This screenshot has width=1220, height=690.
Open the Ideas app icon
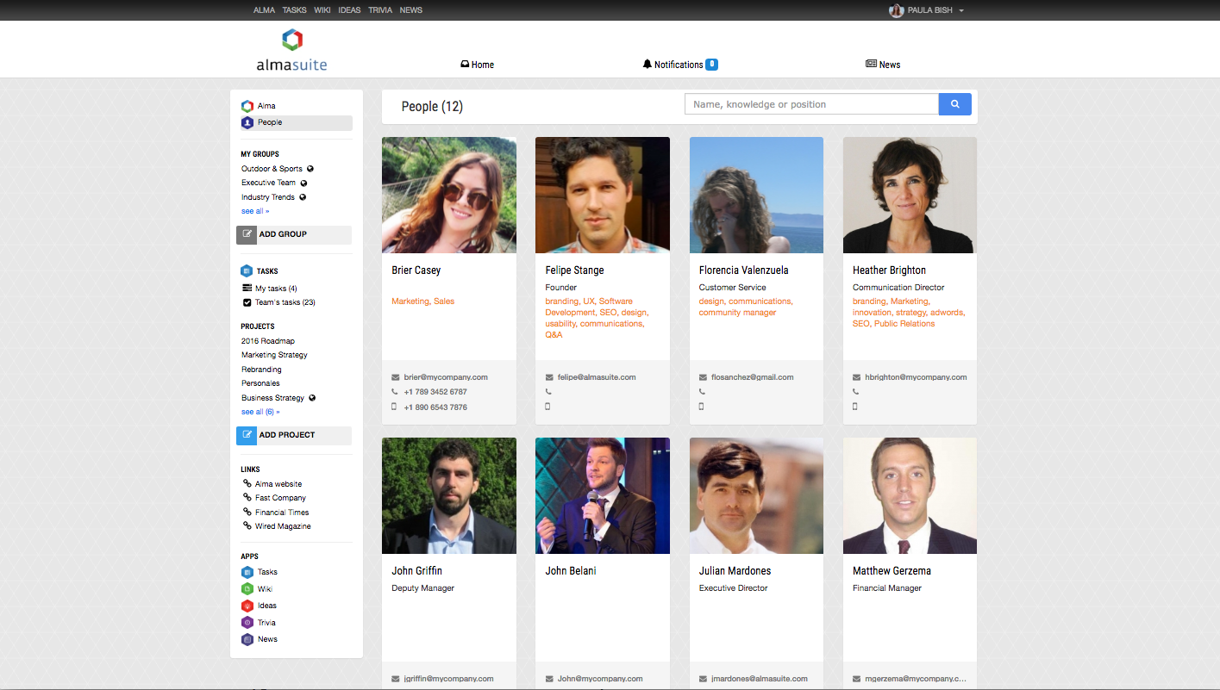(247, 606)
